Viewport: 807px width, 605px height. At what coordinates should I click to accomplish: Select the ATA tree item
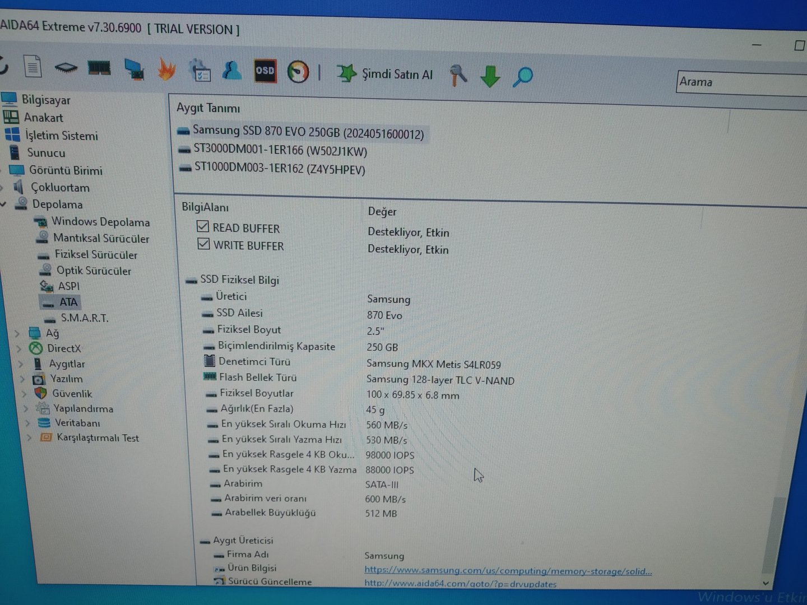[68, 302]
